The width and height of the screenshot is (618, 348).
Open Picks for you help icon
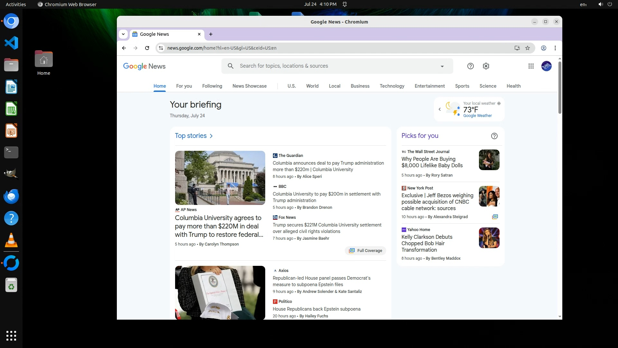[x=494, y=136]
